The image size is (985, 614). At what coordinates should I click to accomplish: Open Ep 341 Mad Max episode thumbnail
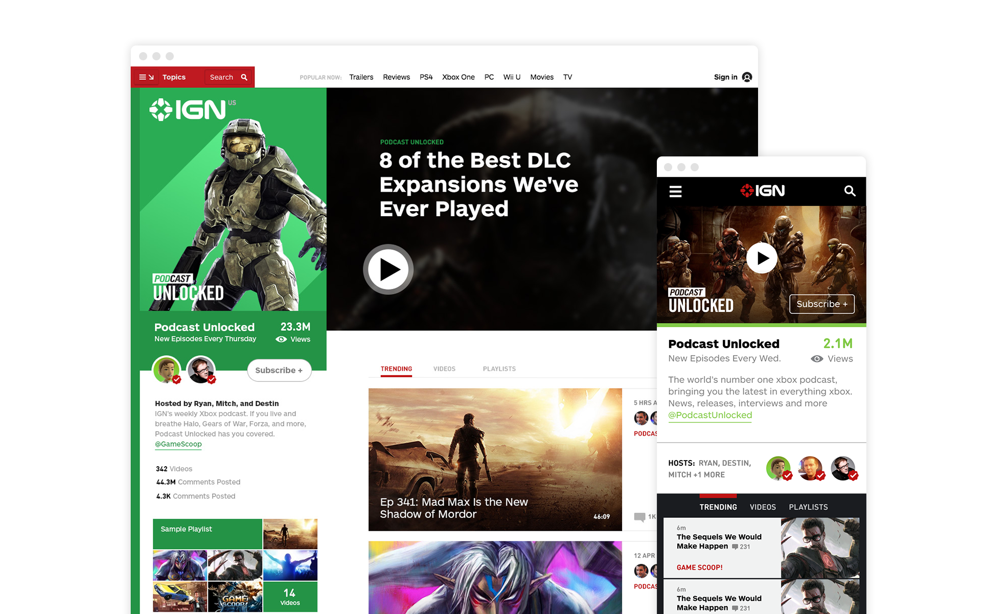tap(495, 460)
